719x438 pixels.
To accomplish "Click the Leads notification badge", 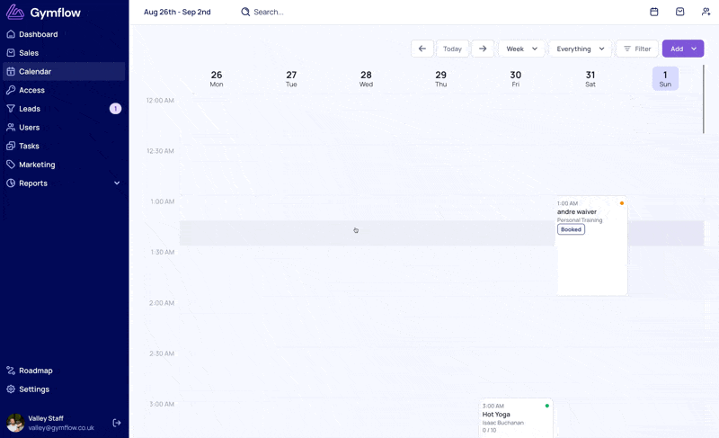I will [115, 109].
